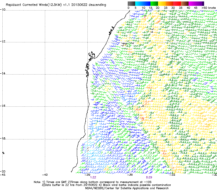The height and width of the screenshot is (190, 217).
Task: Click the orange 25-30 knots legend color
Action: (x=169, y=4)
